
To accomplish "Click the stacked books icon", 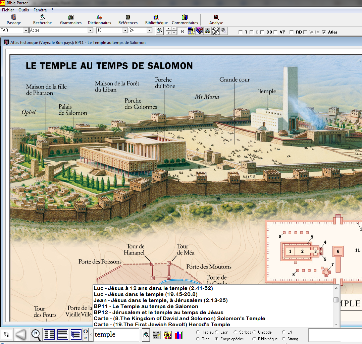I will pyautogui.click(x=200, y=31).
